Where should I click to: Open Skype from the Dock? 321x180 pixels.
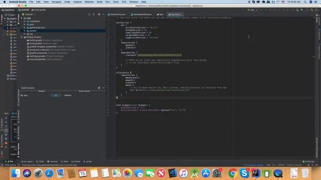tap(244, 173)
